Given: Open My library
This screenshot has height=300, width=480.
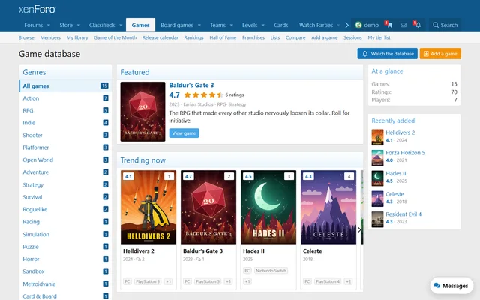Looking at the screenshot, I should 77,37.
